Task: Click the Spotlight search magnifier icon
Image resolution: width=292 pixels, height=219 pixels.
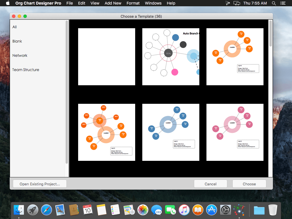Action: point(274,3)
